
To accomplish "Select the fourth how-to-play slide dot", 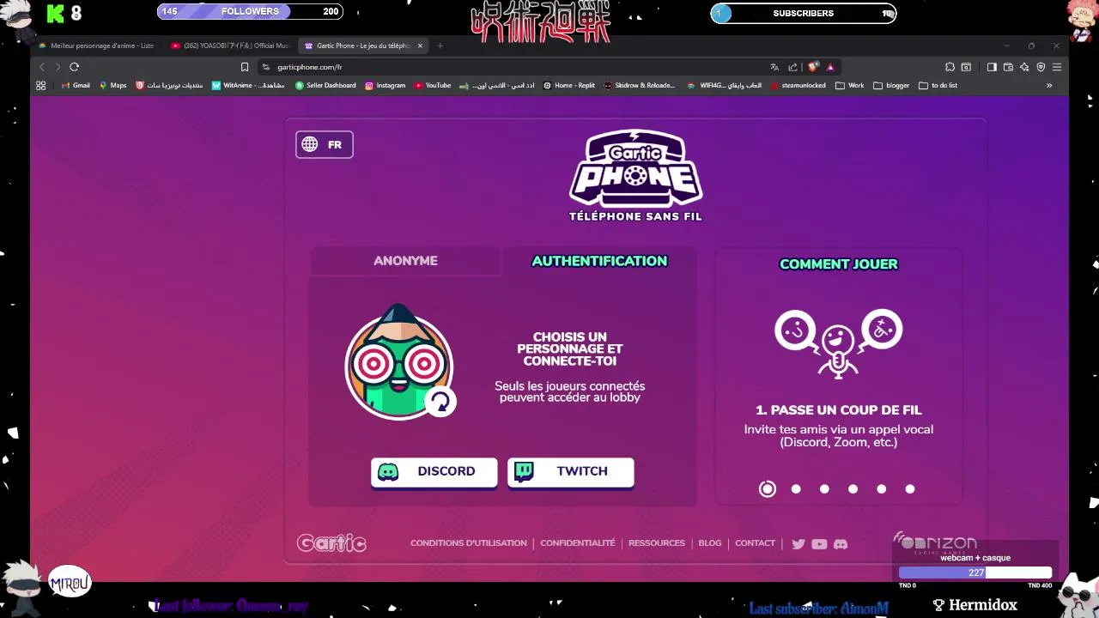I will pos(853,488).
